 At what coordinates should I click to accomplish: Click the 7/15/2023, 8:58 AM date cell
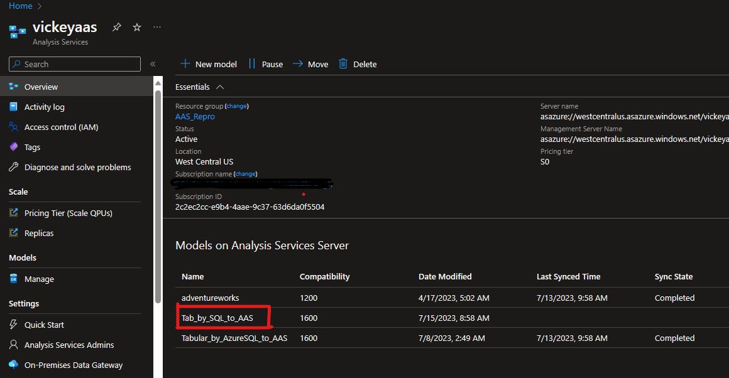tap(454, 318)
